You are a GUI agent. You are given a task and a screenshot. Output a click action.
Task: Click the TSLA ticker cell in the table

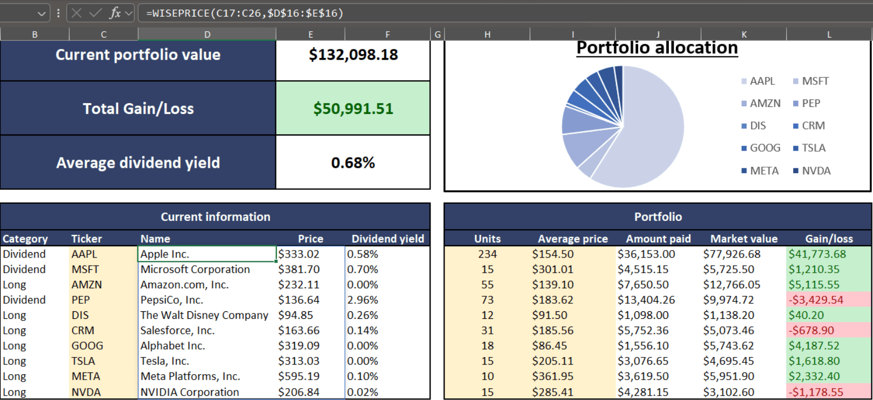103,361
